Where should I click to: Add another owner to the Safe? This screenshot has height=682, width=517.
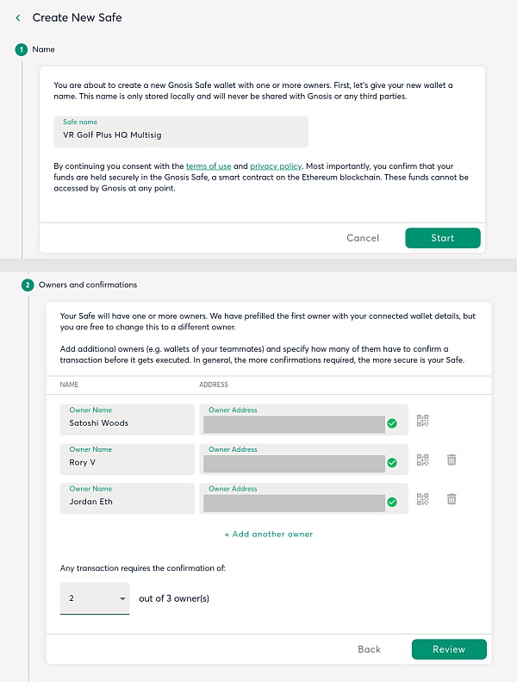269,535
